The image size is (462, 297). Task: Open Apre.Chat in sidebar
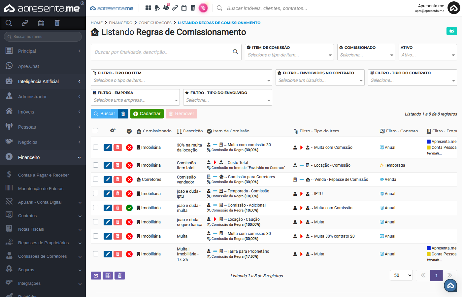click(x=43, y=66)
